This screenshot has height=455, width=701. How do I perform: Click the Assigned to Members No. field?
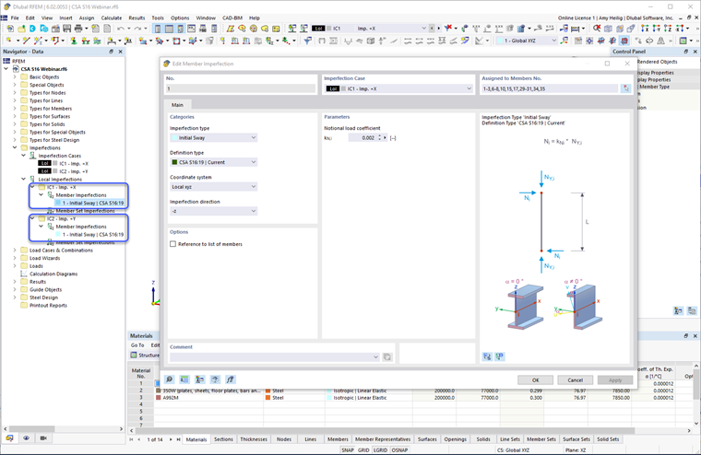pos(550,88)
